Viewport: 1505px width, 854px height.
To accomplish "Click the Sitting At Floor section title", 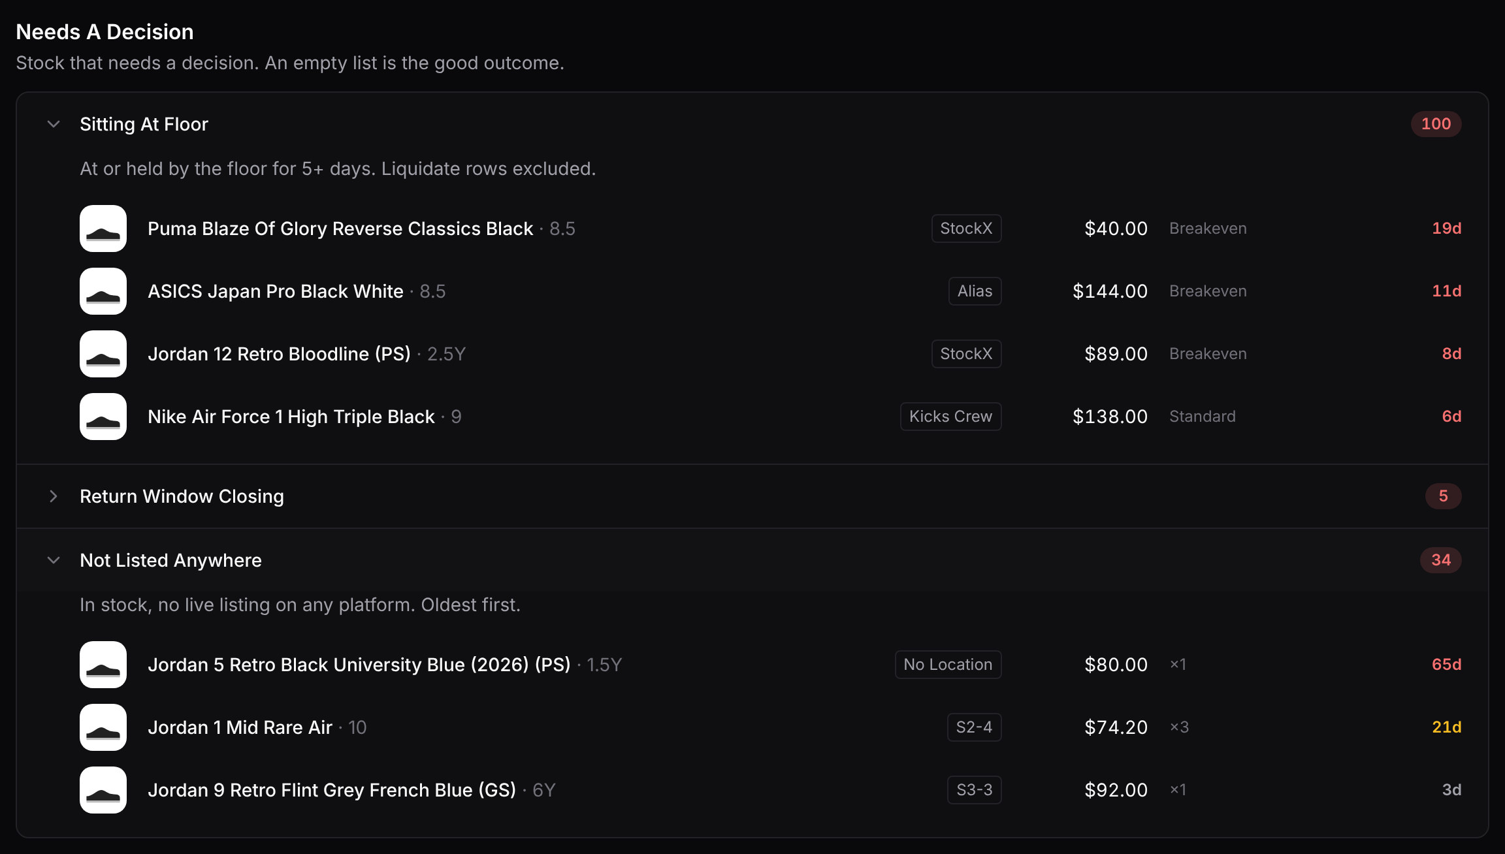I will pos(144,124).
